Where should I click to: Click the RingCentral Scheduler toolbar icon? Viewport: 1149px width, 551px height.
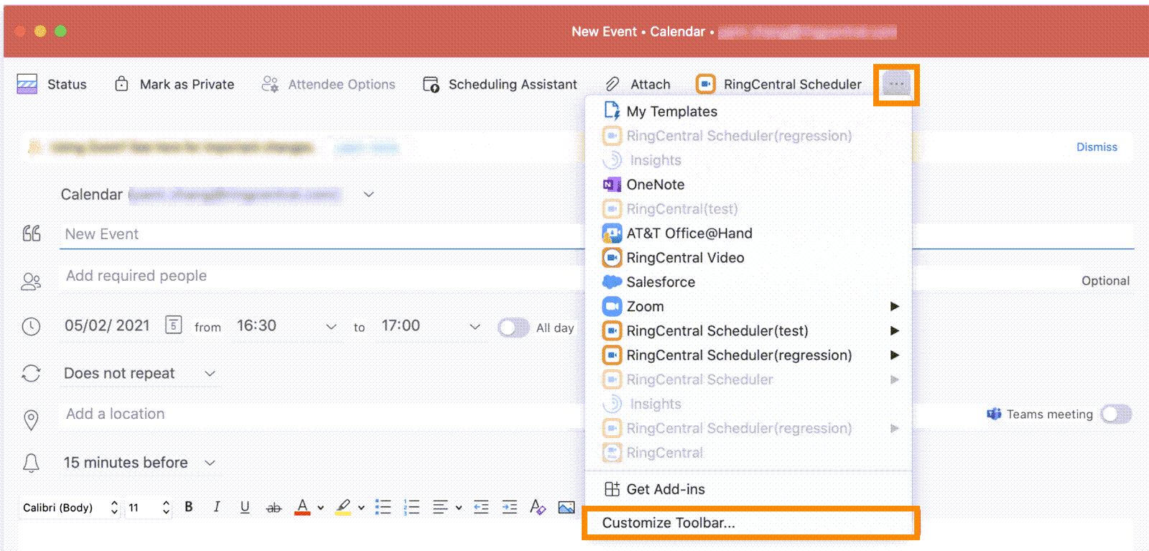coord(705,84)
